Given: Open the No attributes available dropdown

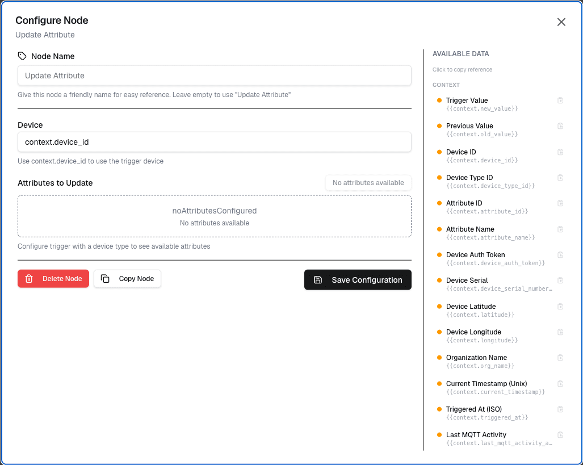Looking at the screenshot, I should click(368, 183).
